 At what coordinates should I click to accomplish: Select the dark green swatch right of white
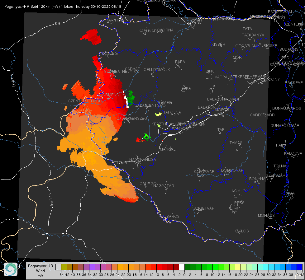[187, 267]
